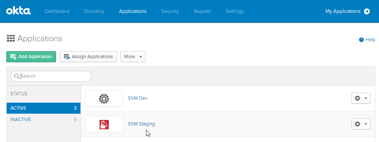Open SVM Dev settings gear dropdown

361,98
